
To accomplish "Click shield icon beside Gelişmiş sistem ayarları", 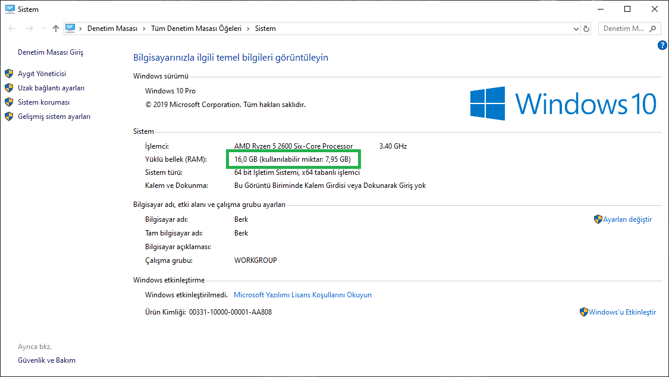I will (9, 117).
